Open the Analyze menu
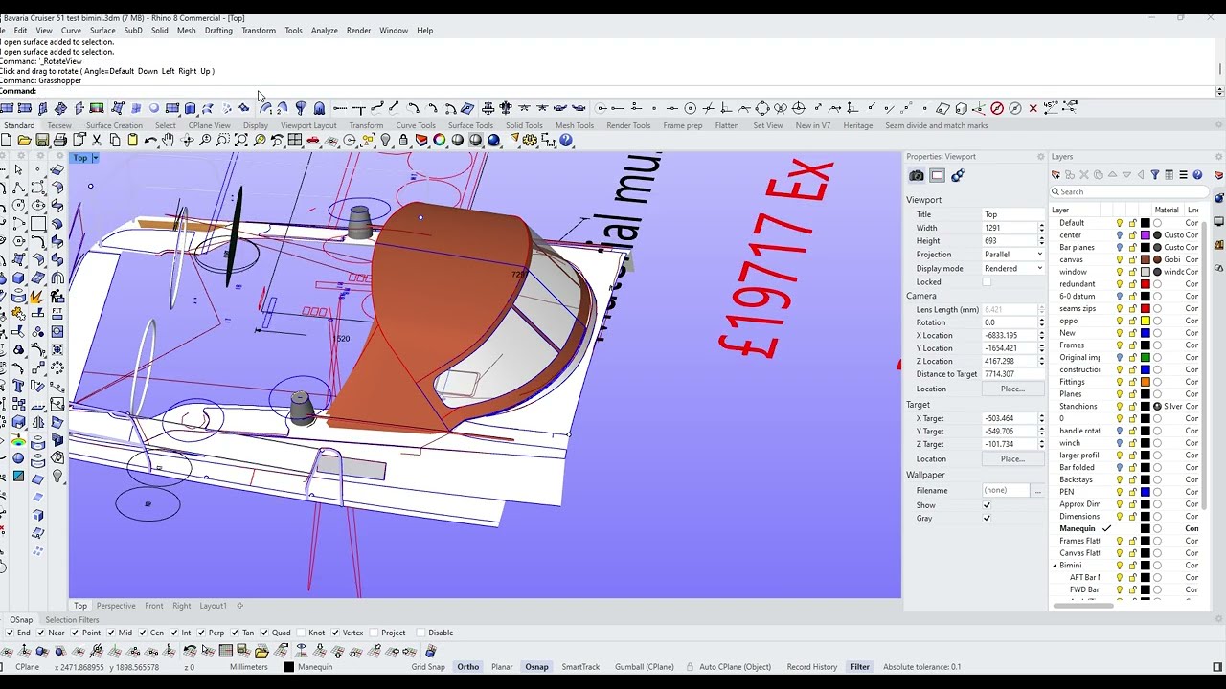Screen dimensions: 1226x689 325,31
